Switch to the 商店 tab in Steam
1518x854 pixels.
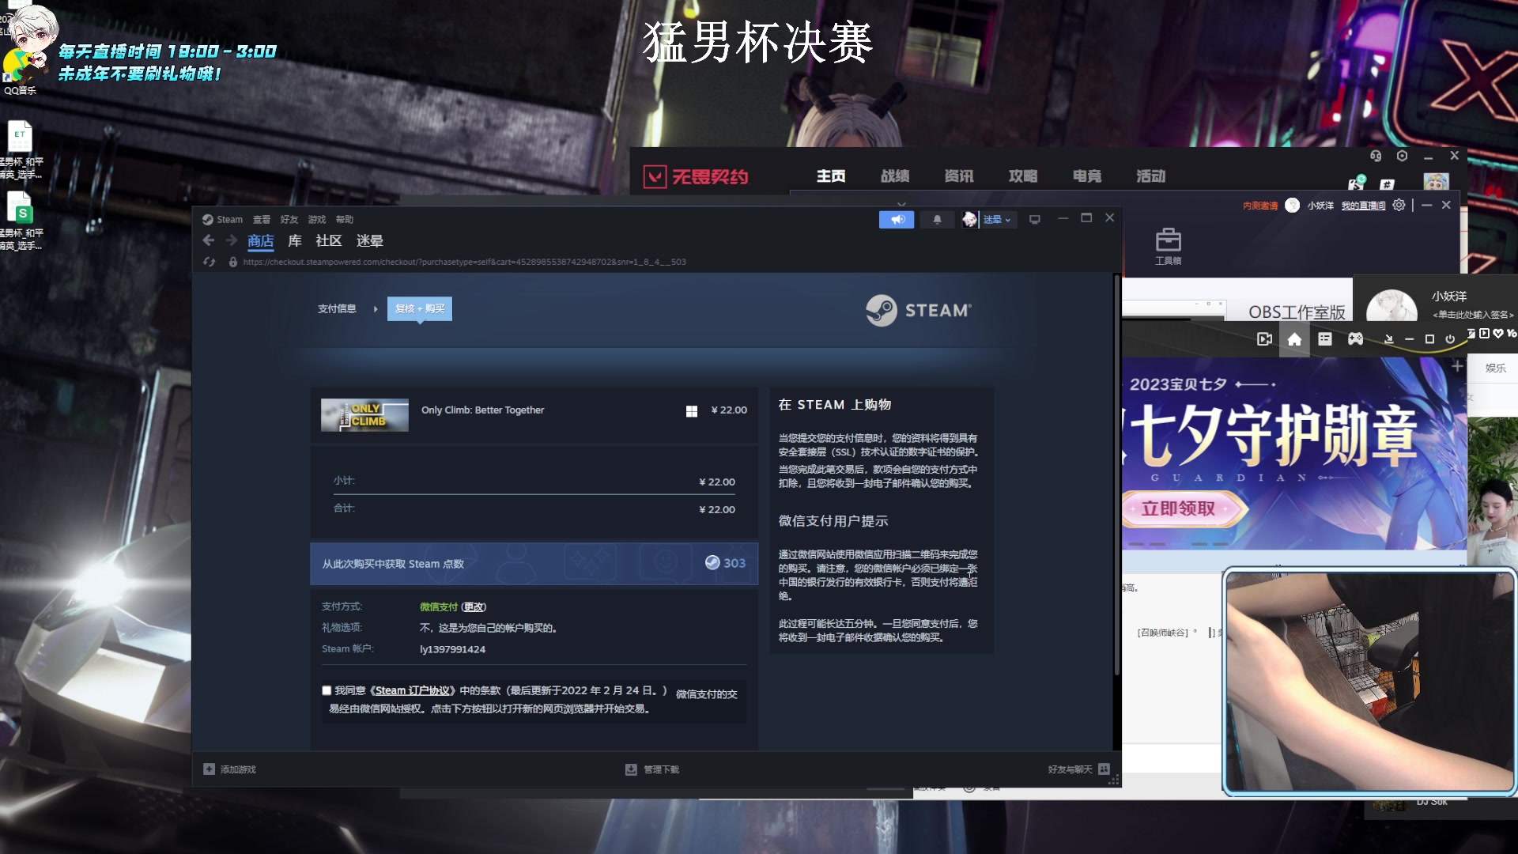point(260,240)
